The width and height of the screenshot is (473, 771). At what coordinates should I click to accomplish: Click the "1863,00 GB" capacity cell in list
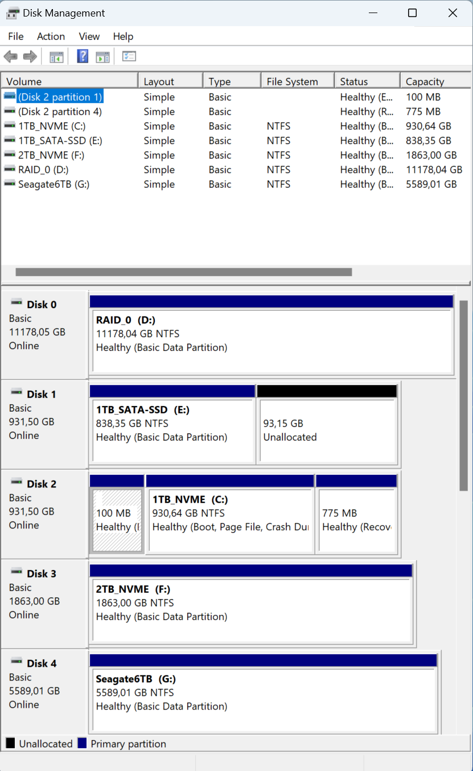point(431,155)
